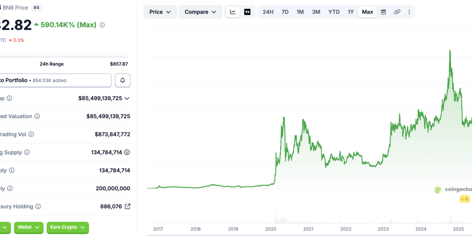
Task: Click the 134,784,714 total supply value
Action: pos(115,170)
